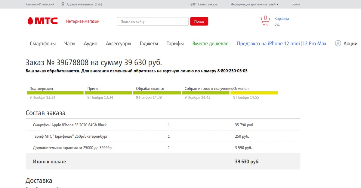Focus the Поиск по сайту search field
361x188 pixels.
pyautogui.click(x=153, y=22)
